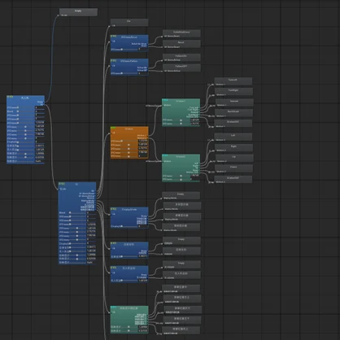Click the Empty node on the blue wire
Screen dimensions: 340x340
click(x=78, y=12)
